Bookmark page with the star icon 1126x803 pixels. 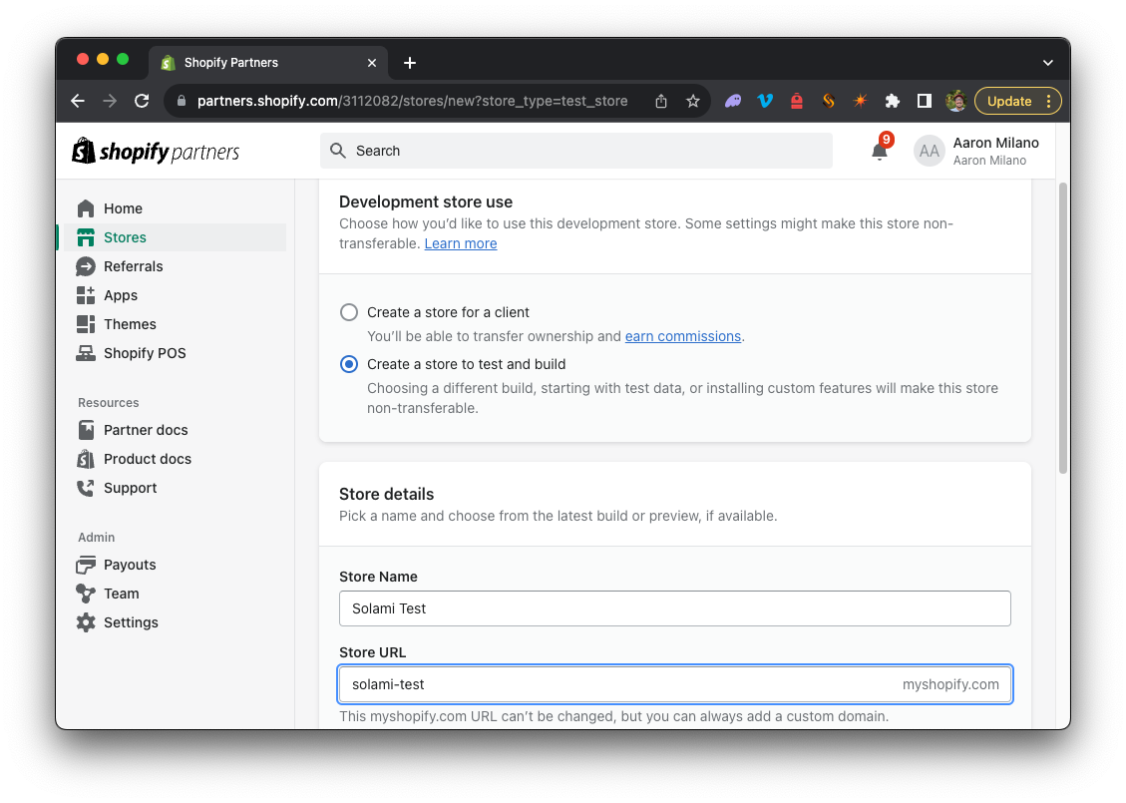692,102
